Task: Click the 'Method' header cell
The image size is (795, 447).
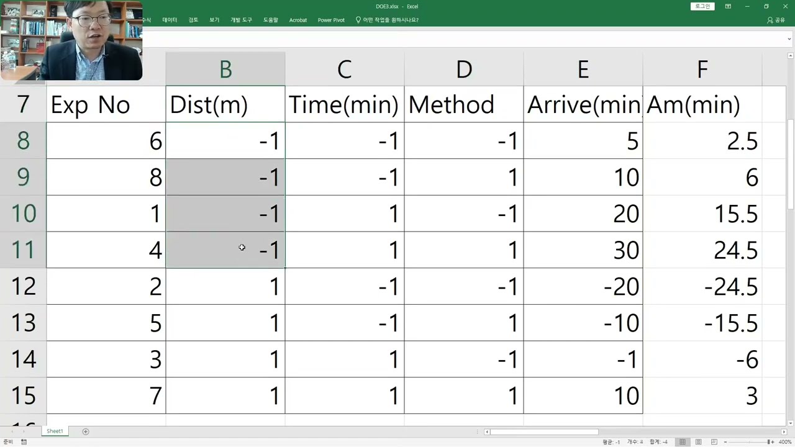Action: tap(464, 104)
